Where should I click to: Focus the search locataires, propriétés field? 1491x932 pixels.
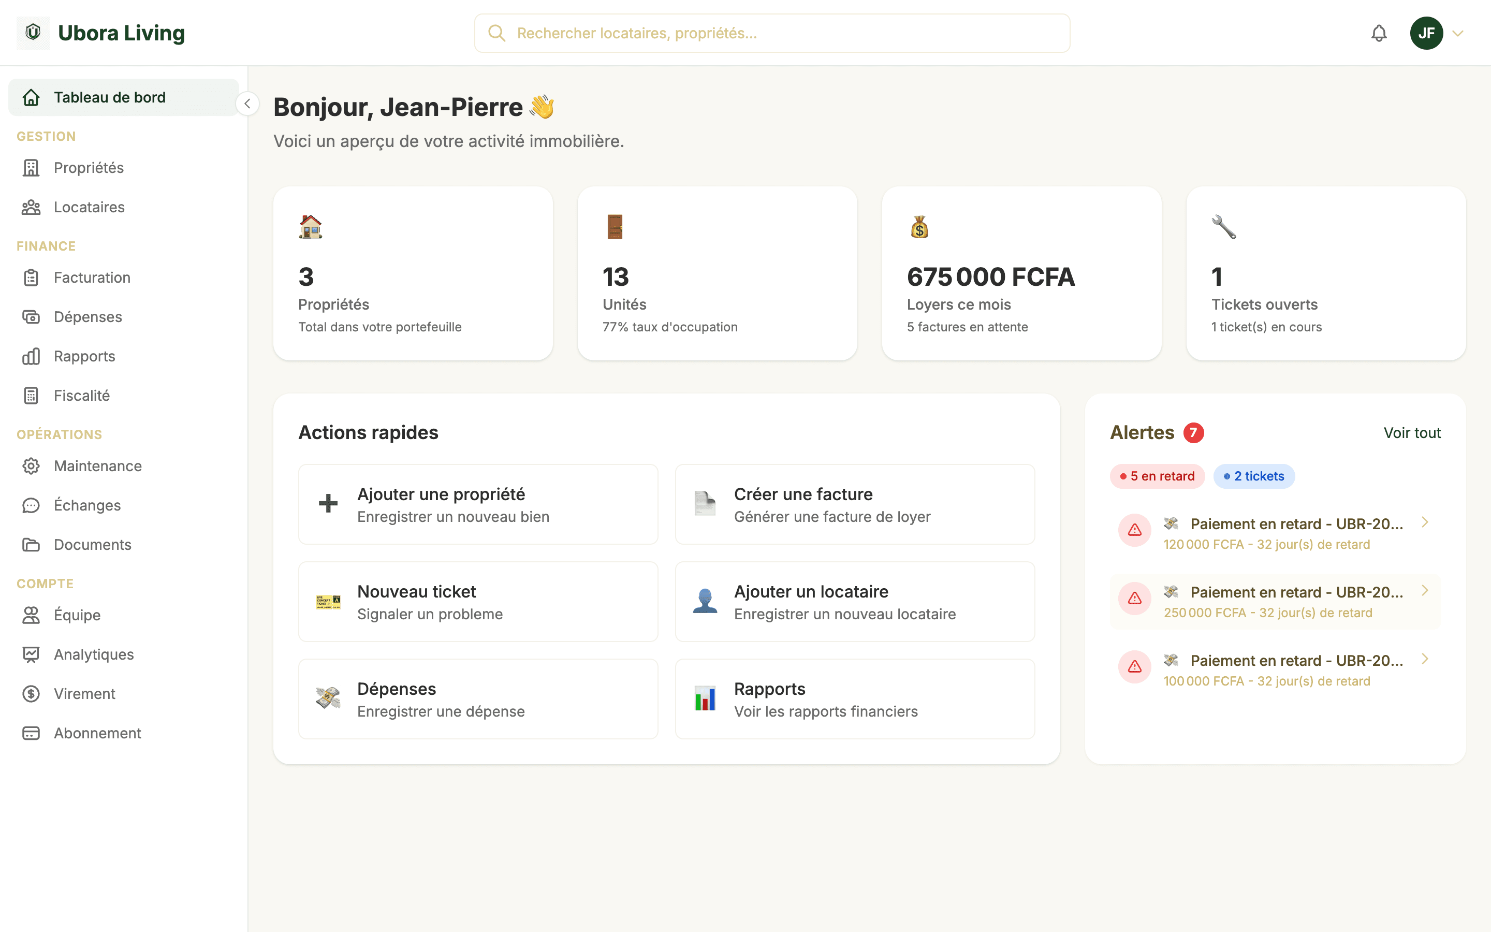[x=772, y=33]
